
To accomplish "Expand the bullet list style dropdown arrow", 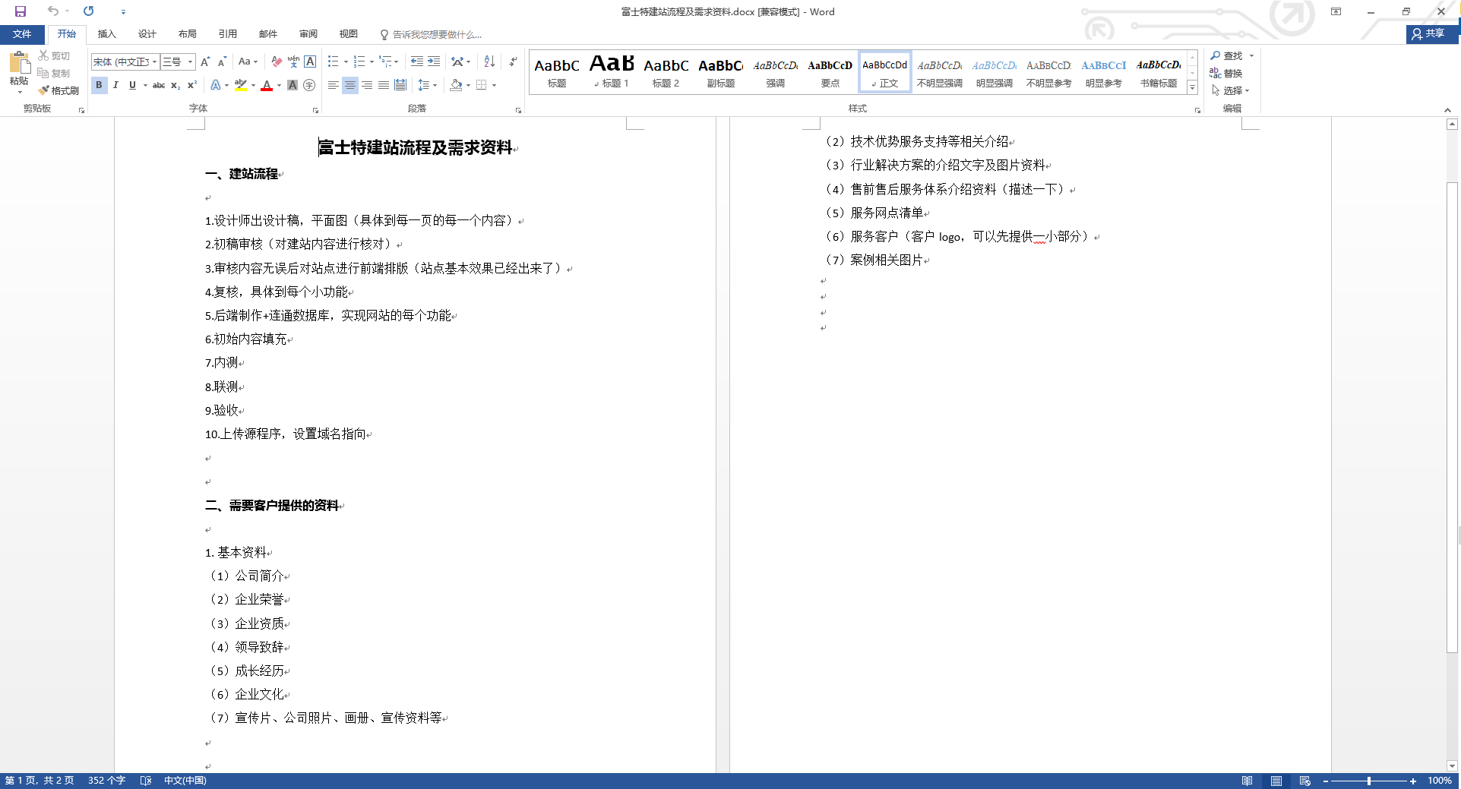I will pyautogui.click(x=346, y=62).
